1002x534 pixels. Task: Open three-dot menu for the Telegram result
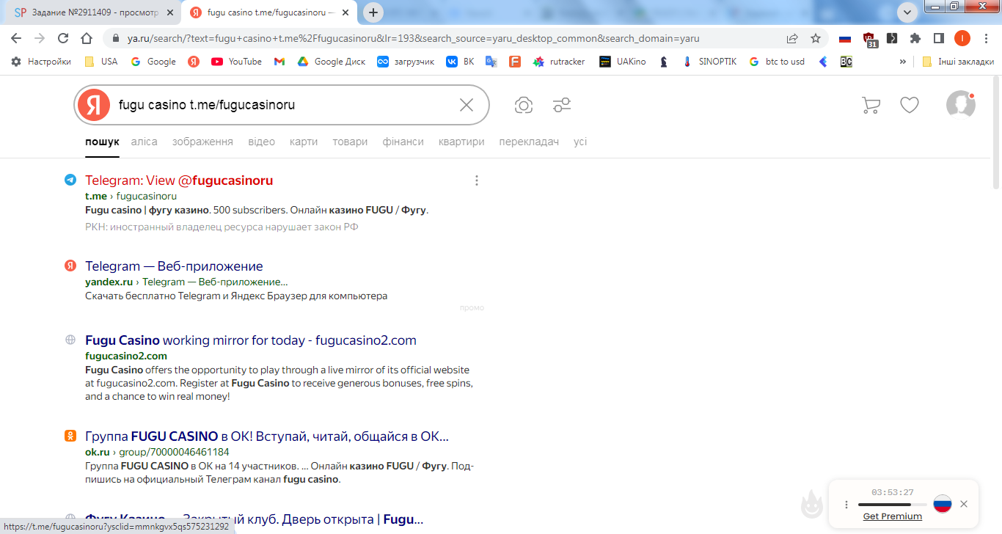(477, 180)
